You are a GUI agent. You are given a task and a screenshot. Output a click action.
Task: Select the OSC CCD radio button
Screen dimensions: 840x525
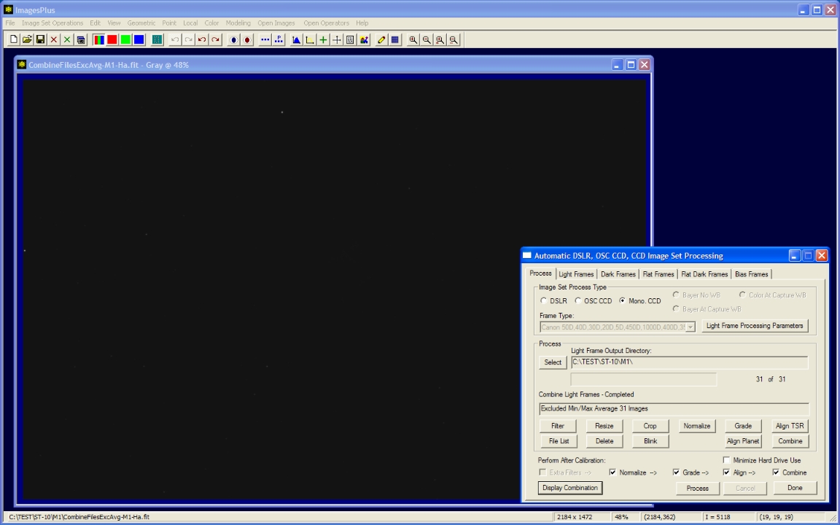point(578,301)
